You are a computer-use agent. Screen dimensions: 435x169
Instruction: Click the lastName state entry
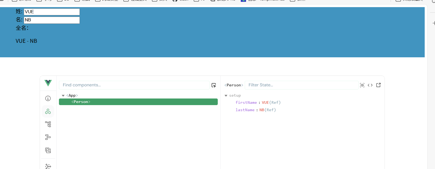coord(256,110)
